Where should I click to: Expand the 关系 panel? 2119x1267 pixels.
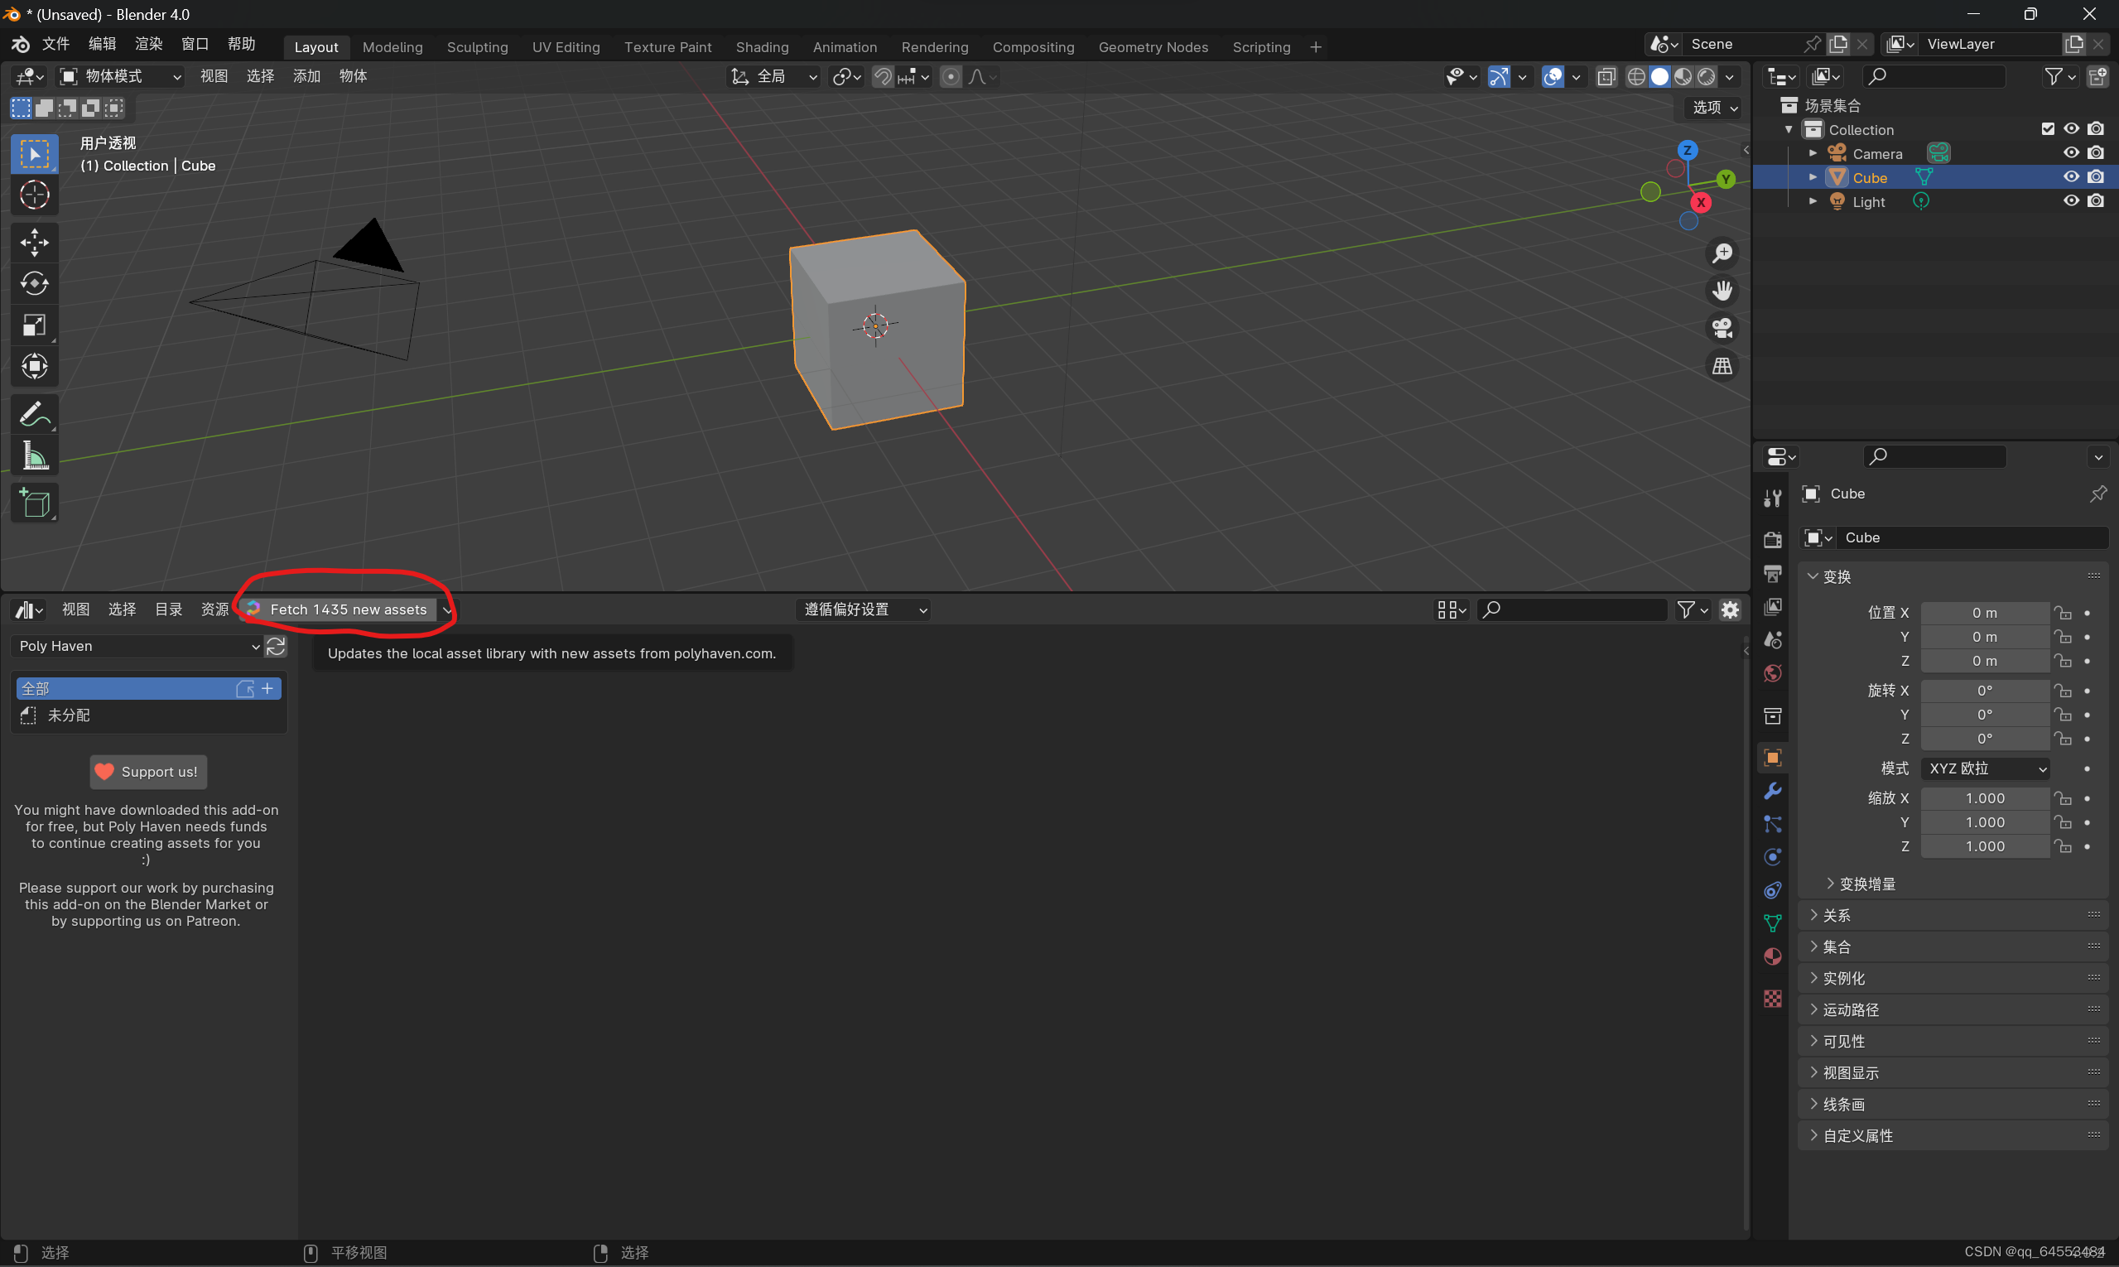point(1836,915)
